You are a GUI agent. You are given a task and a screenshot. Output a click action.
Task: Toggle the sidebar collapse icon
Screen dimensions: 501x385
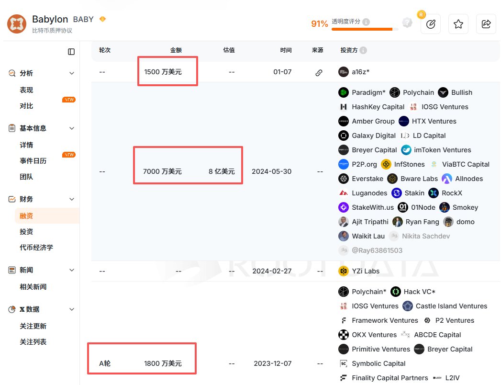click(x=71, y=52)
